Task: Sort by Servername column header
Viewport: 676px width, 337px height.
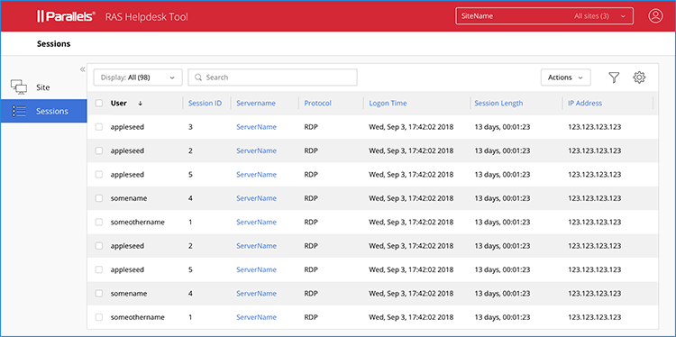Action: 256,104
